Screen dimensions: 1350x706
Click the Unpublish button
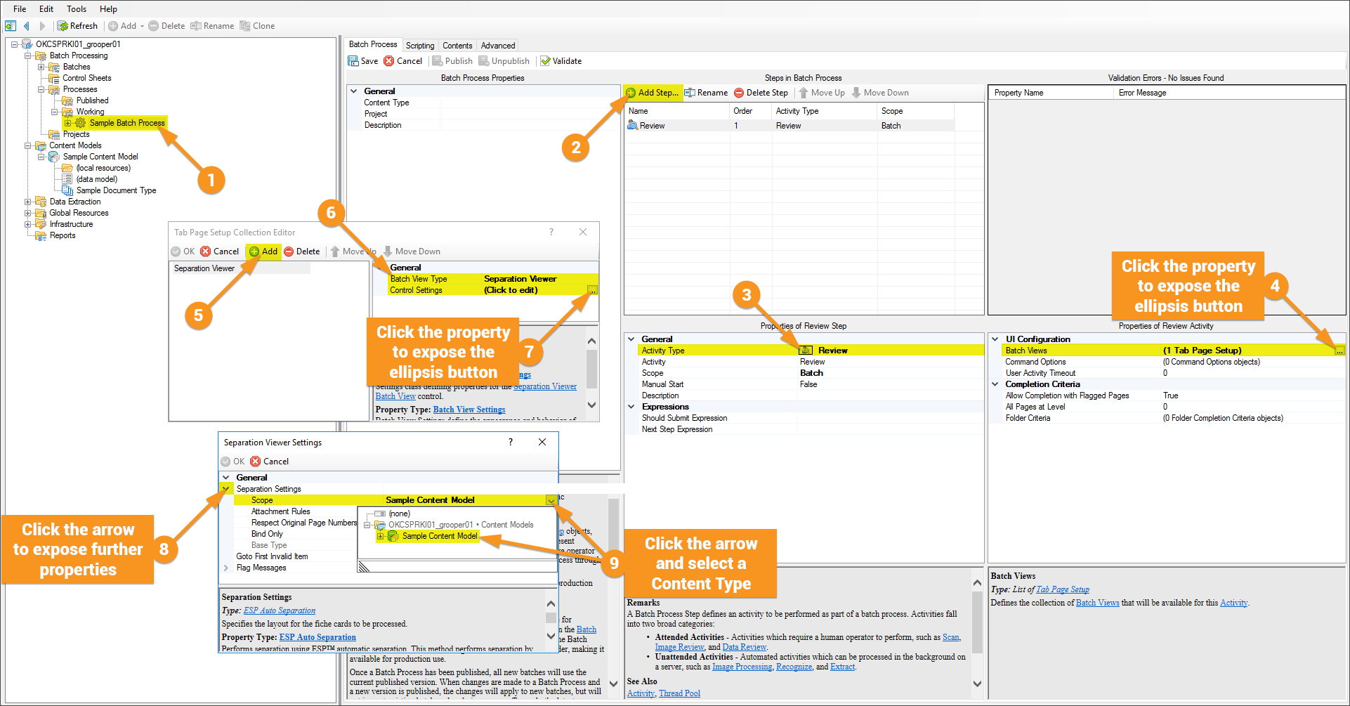pos(504,61)
